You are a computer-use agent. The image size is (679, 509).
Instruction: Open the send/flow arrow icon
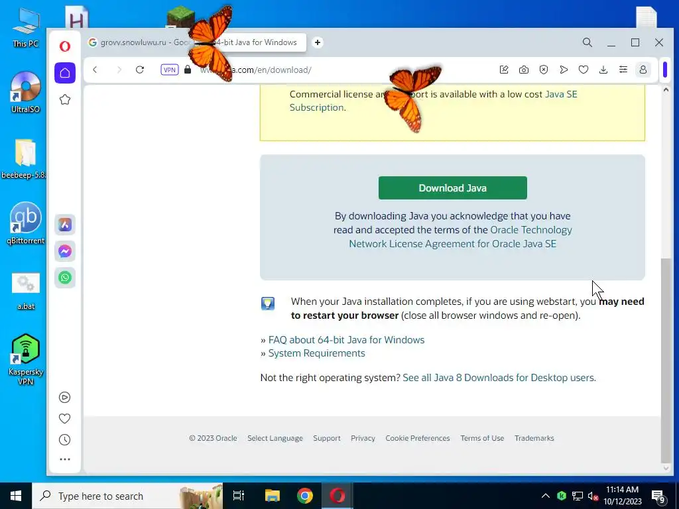click(564, 70)
